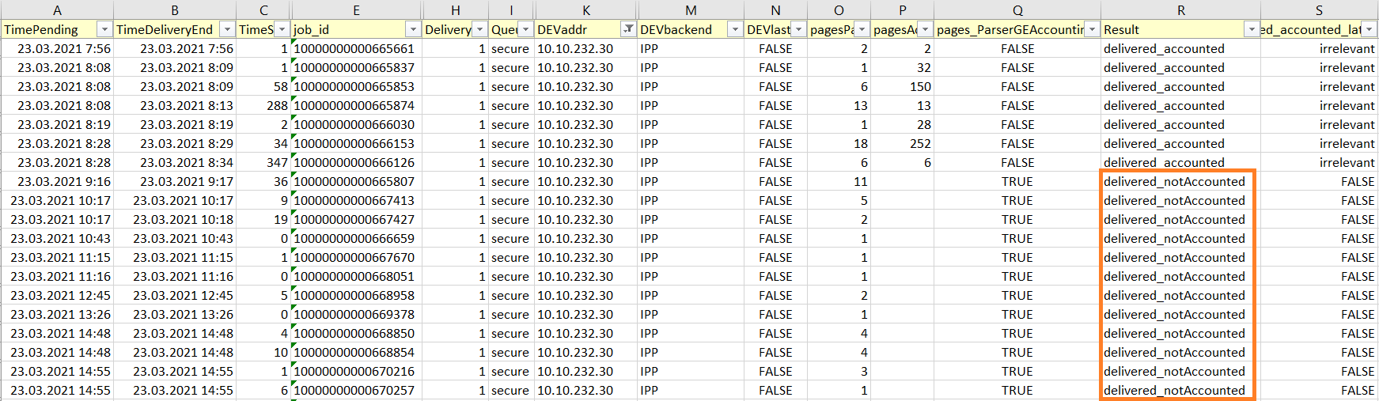Click the first irrelevant cell in column S
Image resolution: width=1379 pixels, height=401 pixels.
tap(1347, 48)
